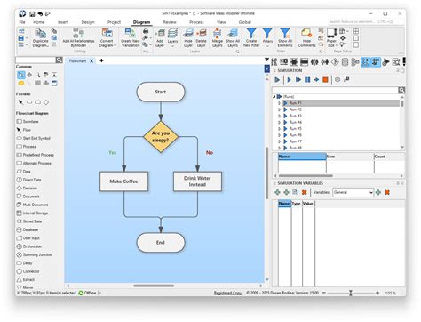Viewport: 421px width, 322px height.
Task: Stop the simulation with orange square
Action: (325, 79)
